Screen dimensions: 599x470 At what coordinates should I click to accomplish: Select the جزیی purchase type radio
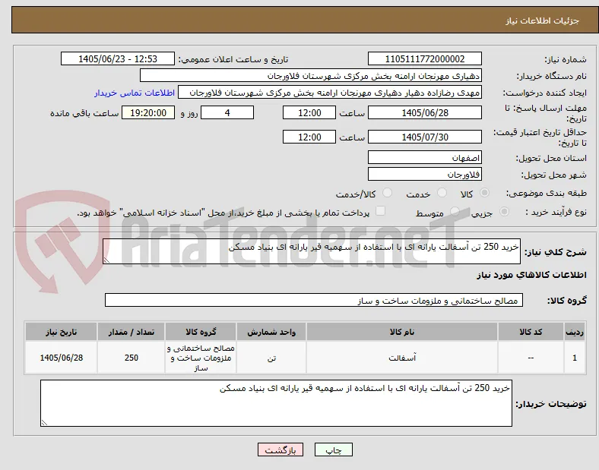click(x=504, y=211)
